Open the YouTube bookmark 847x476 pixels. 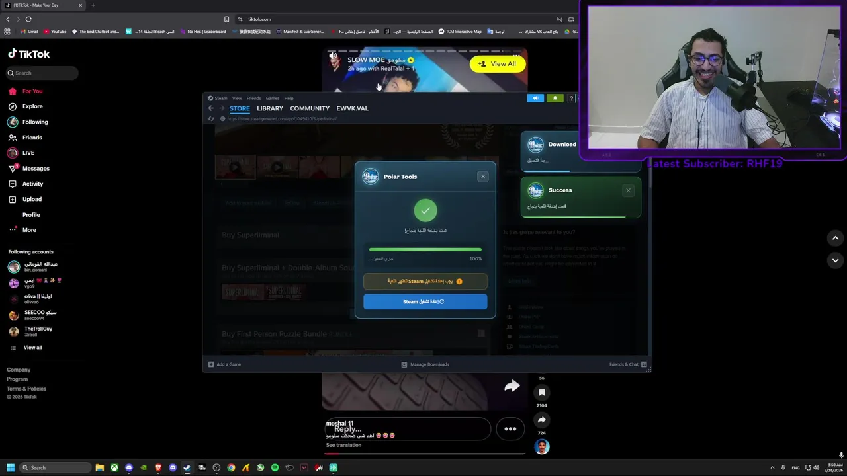[55, 32]
